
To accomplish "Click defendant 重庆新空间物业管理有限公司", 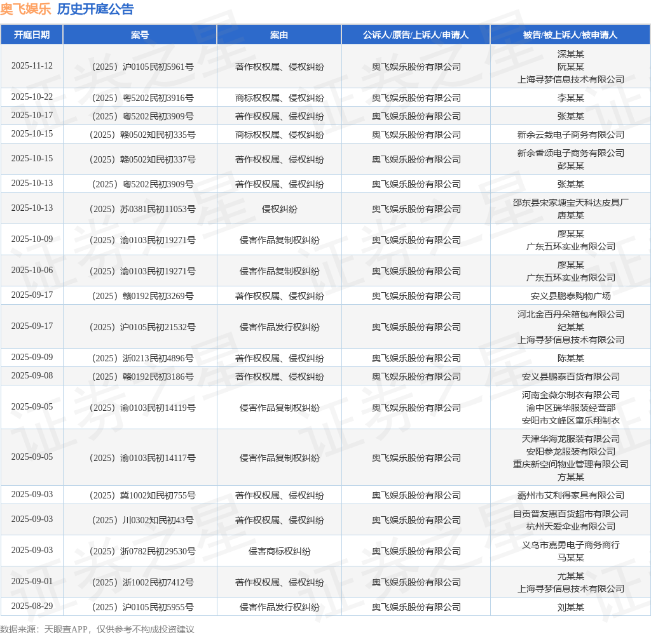I will tap(570, 464).
